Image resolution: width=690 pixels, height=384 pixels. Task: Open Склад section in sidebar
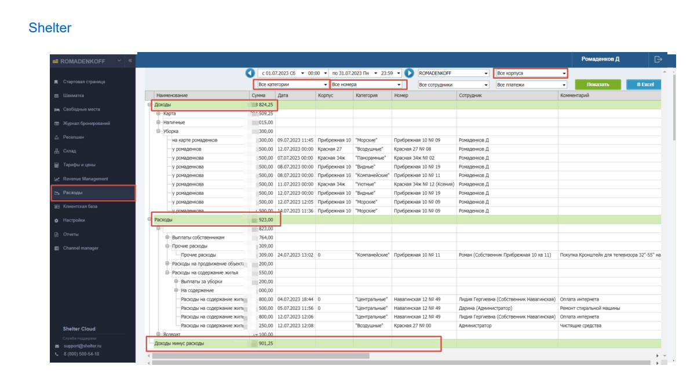tap(70, 151)
